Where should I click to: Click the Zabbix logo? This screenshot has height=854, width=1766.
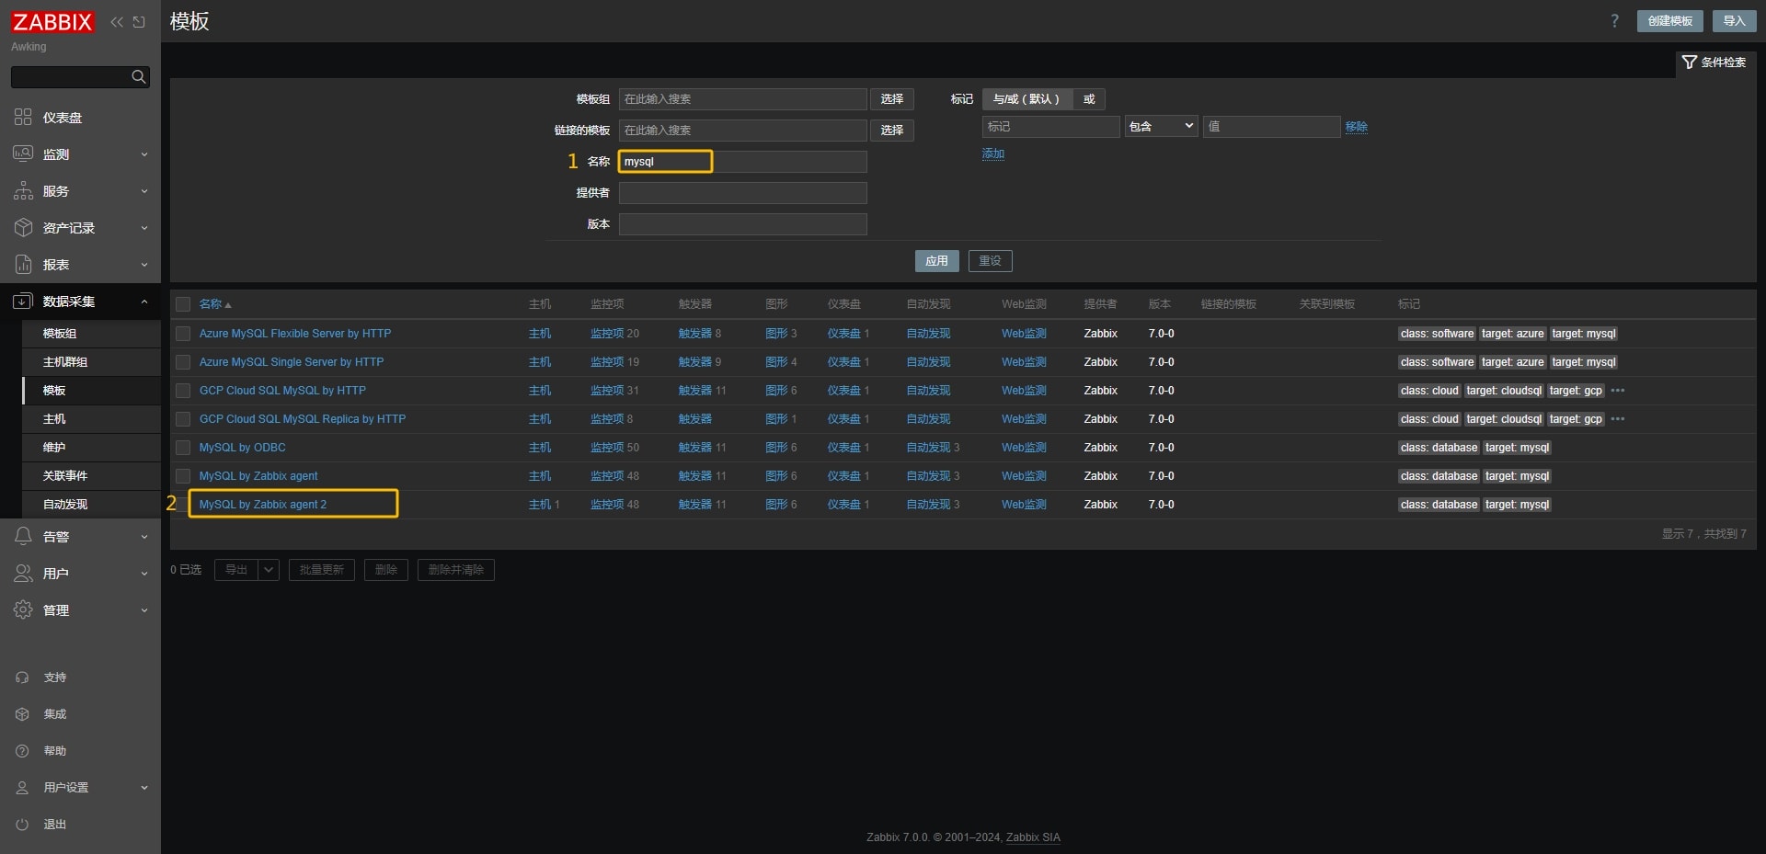pos(52,21)
